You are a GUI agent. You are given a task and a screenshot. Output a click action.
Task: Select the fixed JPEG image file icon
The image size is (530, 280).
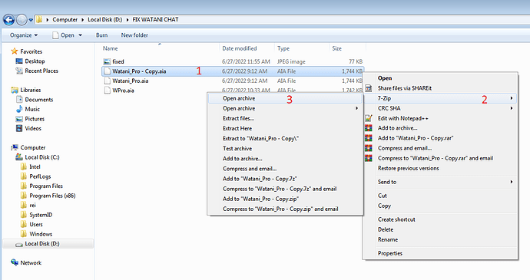107,61
